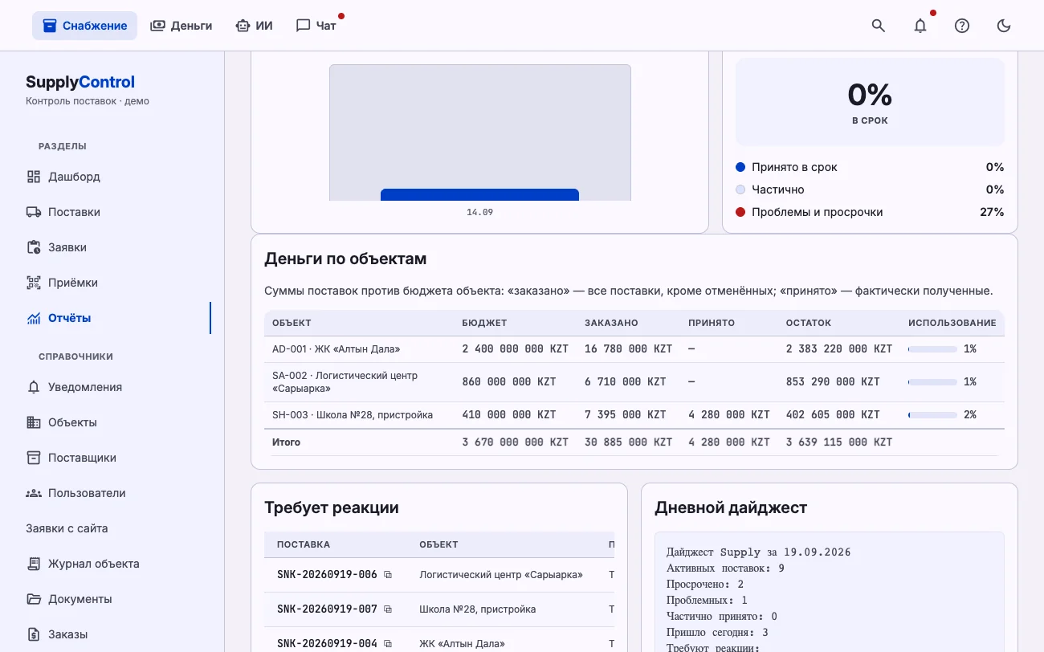Open notifications bell in the top bar
This screenshot has height=652, width=1044.
tap(920, 26)
